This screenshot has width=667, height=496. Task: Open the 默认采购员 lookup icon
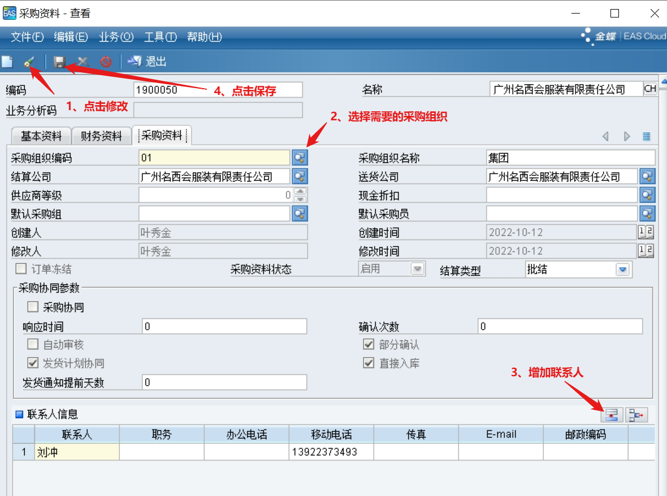tap(647, 214)
